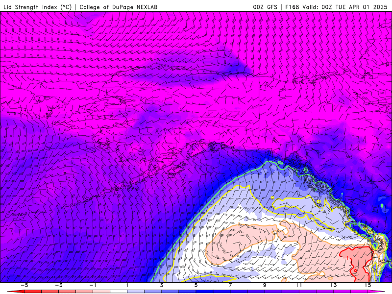
Task: Click the '1' color scale tick label
Action: click(127, 285)
